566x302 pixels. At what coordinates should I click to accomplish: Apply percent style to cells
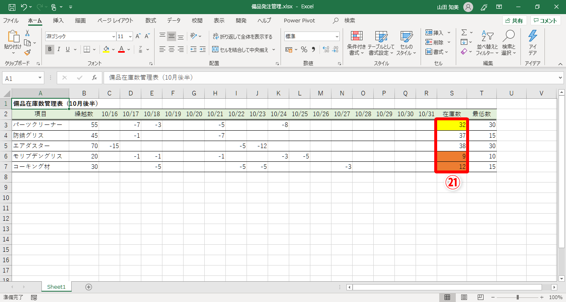click(304, 50)
